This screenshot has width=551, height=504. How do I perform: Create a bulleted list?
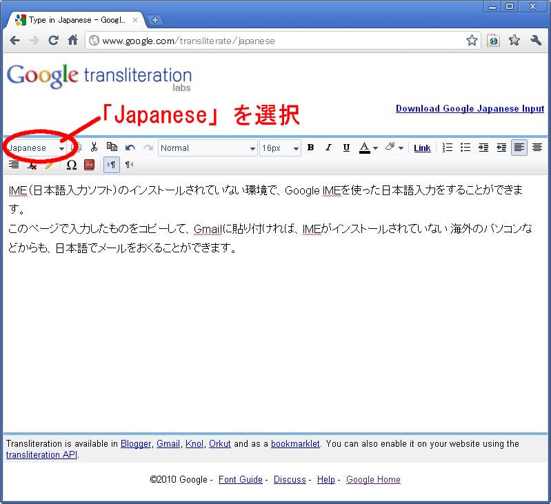[x=465, y=148]
